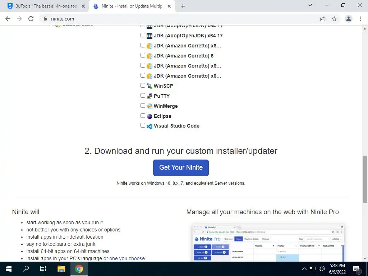
Task: Click the WinMerge label text
Action: 166,106
